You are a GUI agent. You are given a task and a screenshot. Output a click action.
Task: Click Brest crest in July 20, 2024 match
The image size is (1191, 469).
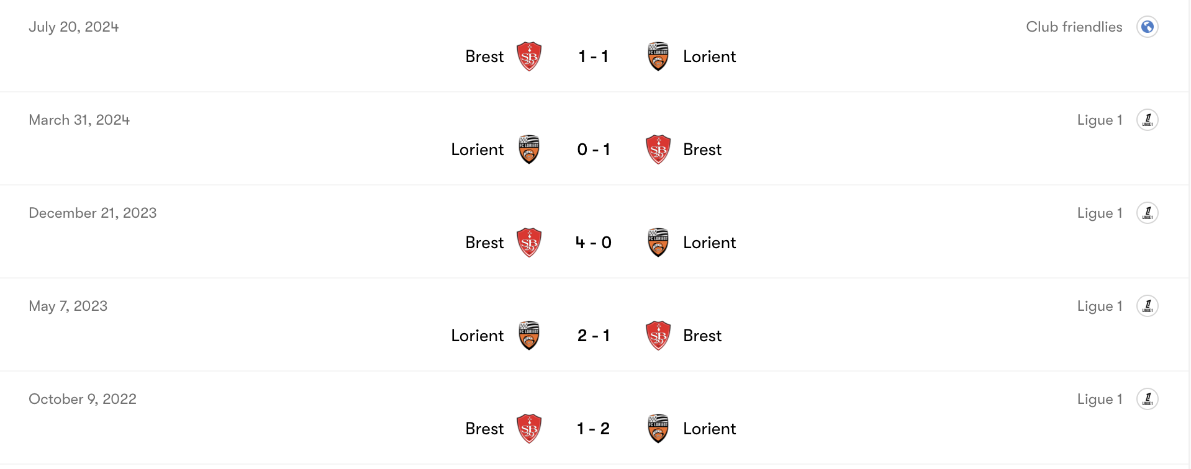point(529,56)
